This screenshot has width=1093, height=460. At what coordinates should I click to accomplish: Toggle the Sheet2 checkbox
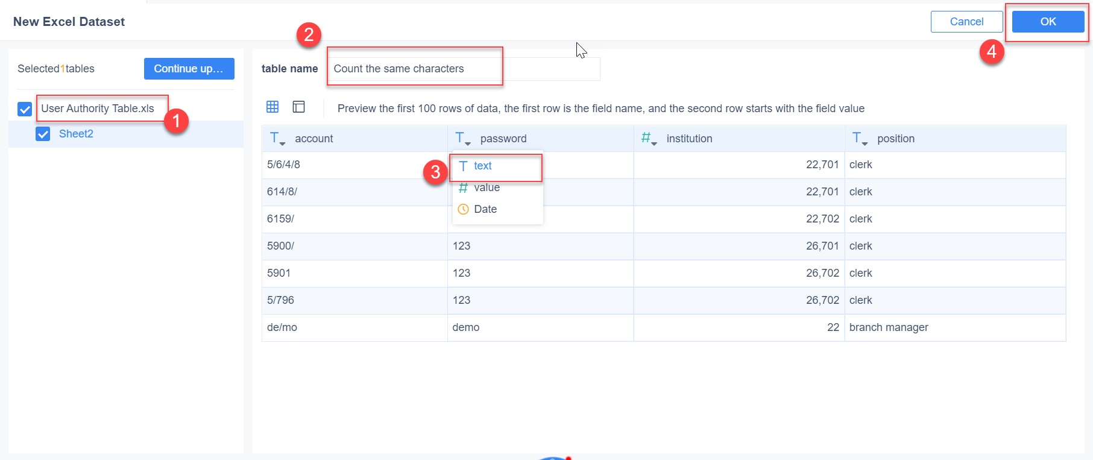pyautogui.click(x=43, y=134)
